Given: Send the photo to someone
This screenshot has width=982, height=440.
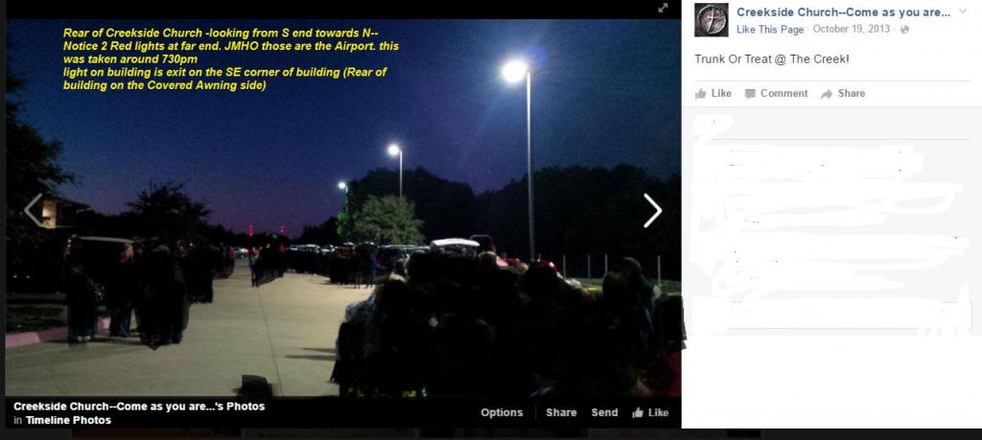Looking at the screenshot, I should (604, 412).
